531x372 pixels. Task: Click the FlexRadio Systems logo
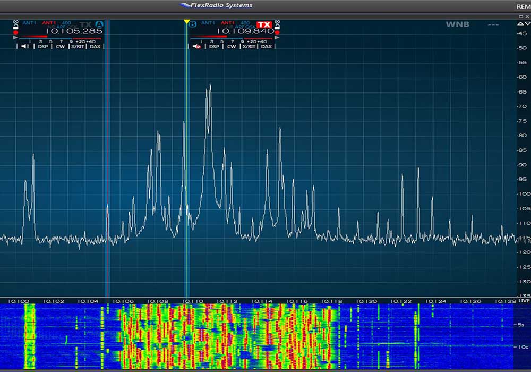pos(216,5)
